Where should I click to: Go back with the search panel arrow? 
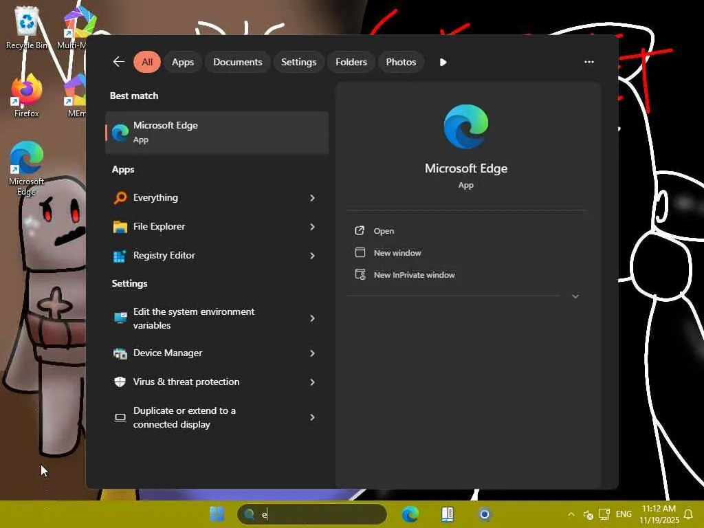(118, 62)
